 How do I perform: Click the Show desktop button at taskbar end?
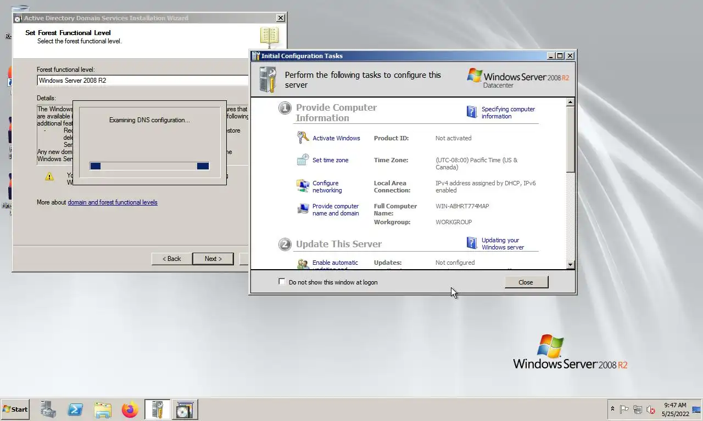[698, 409]
